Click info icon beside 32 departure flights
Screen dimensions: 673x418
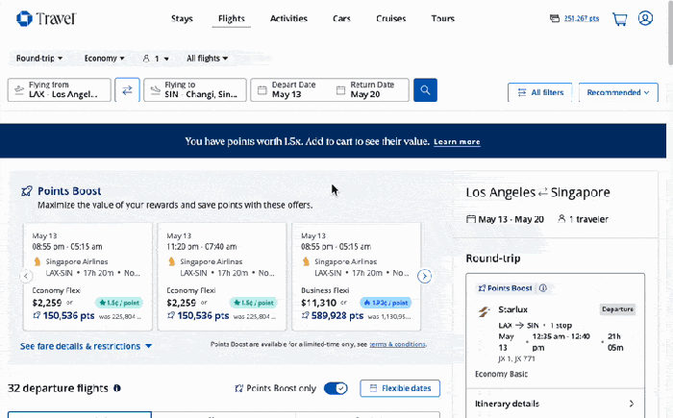coord(117,388)
